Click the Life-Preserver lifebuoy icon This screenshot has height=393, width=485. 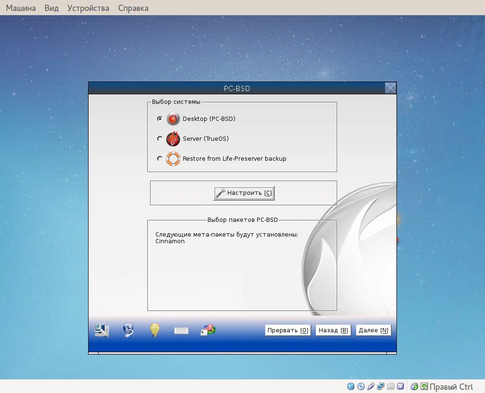(173, 158)
